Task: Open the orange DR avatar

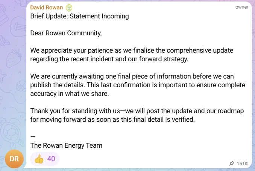Action: click(x=14, y=159)
